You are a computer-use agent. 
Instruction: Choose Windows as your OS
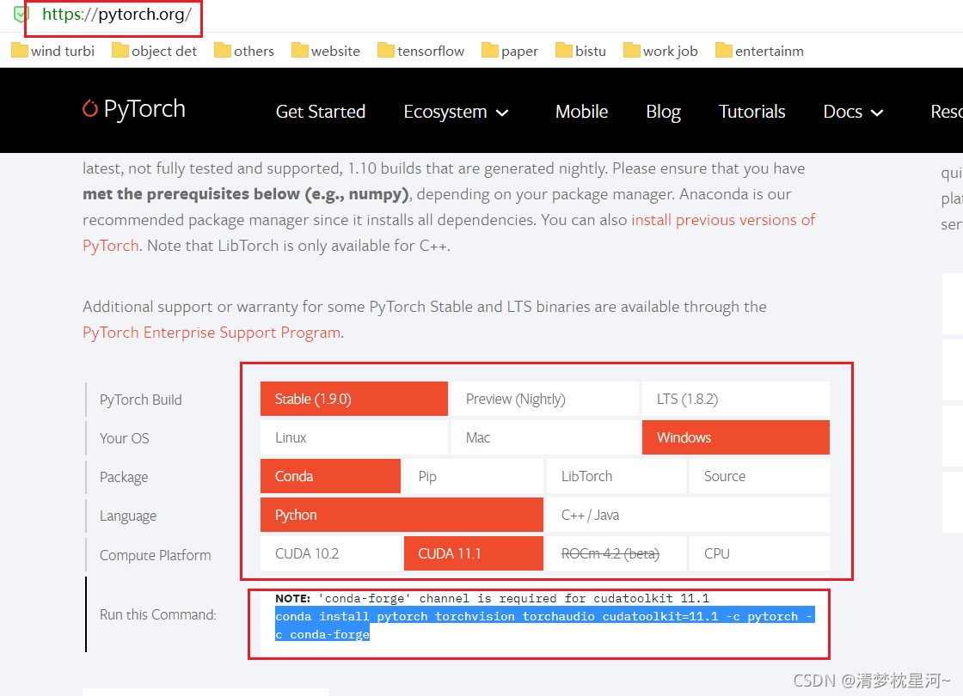pyautogui.click(x=736, y=437)
